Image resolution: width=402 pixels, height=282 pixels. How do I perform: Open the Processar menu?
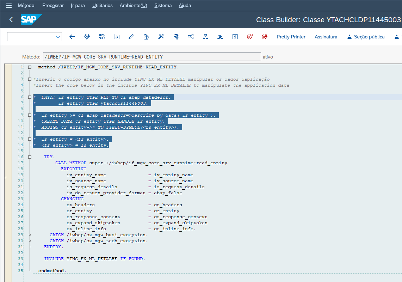53,5
